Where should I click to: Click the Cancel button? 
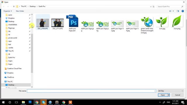[177, 95]
